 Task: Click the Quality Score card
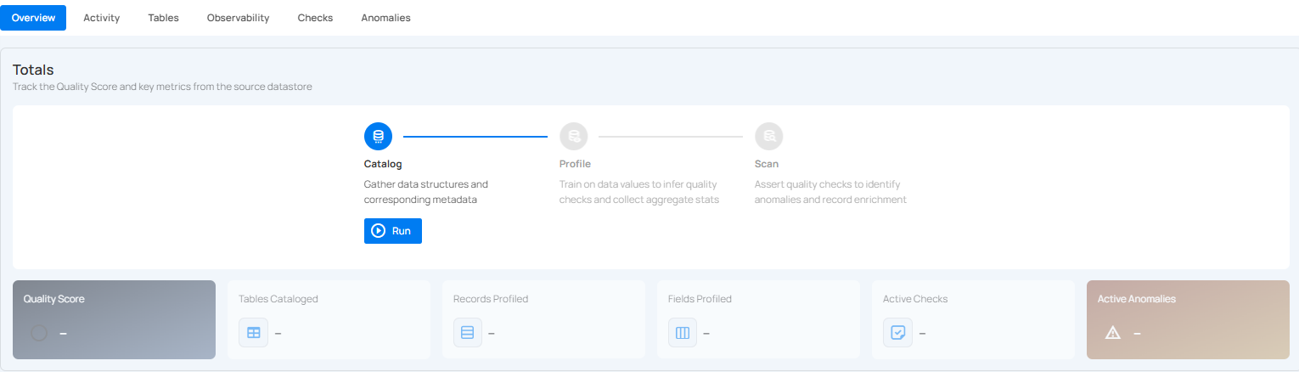click(x=114, y=319)
